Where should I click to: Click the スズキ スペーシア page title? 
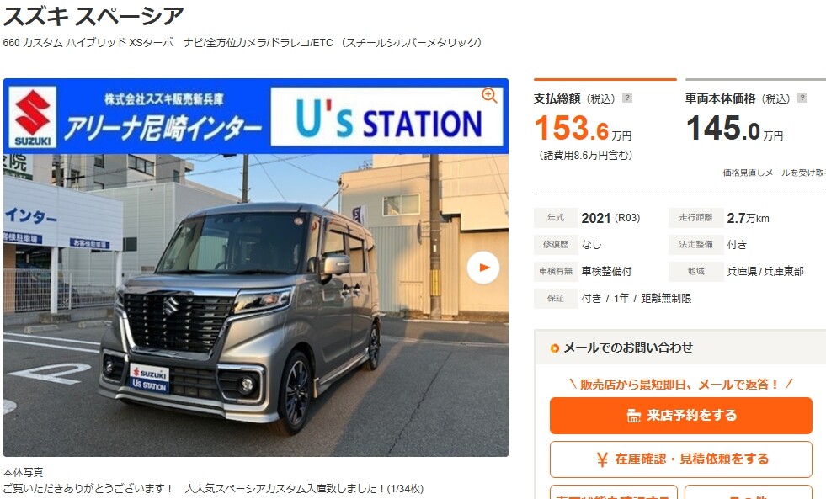(x=93, y=16)
